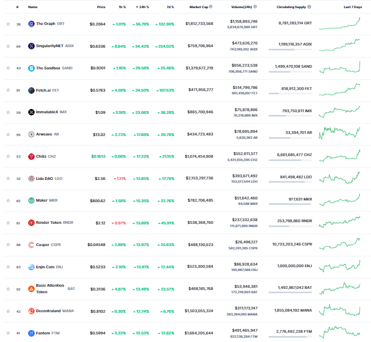Click The Graph coin logo icon
The height and width of the screenshot is (342, 371).
[x=31, y=24]
